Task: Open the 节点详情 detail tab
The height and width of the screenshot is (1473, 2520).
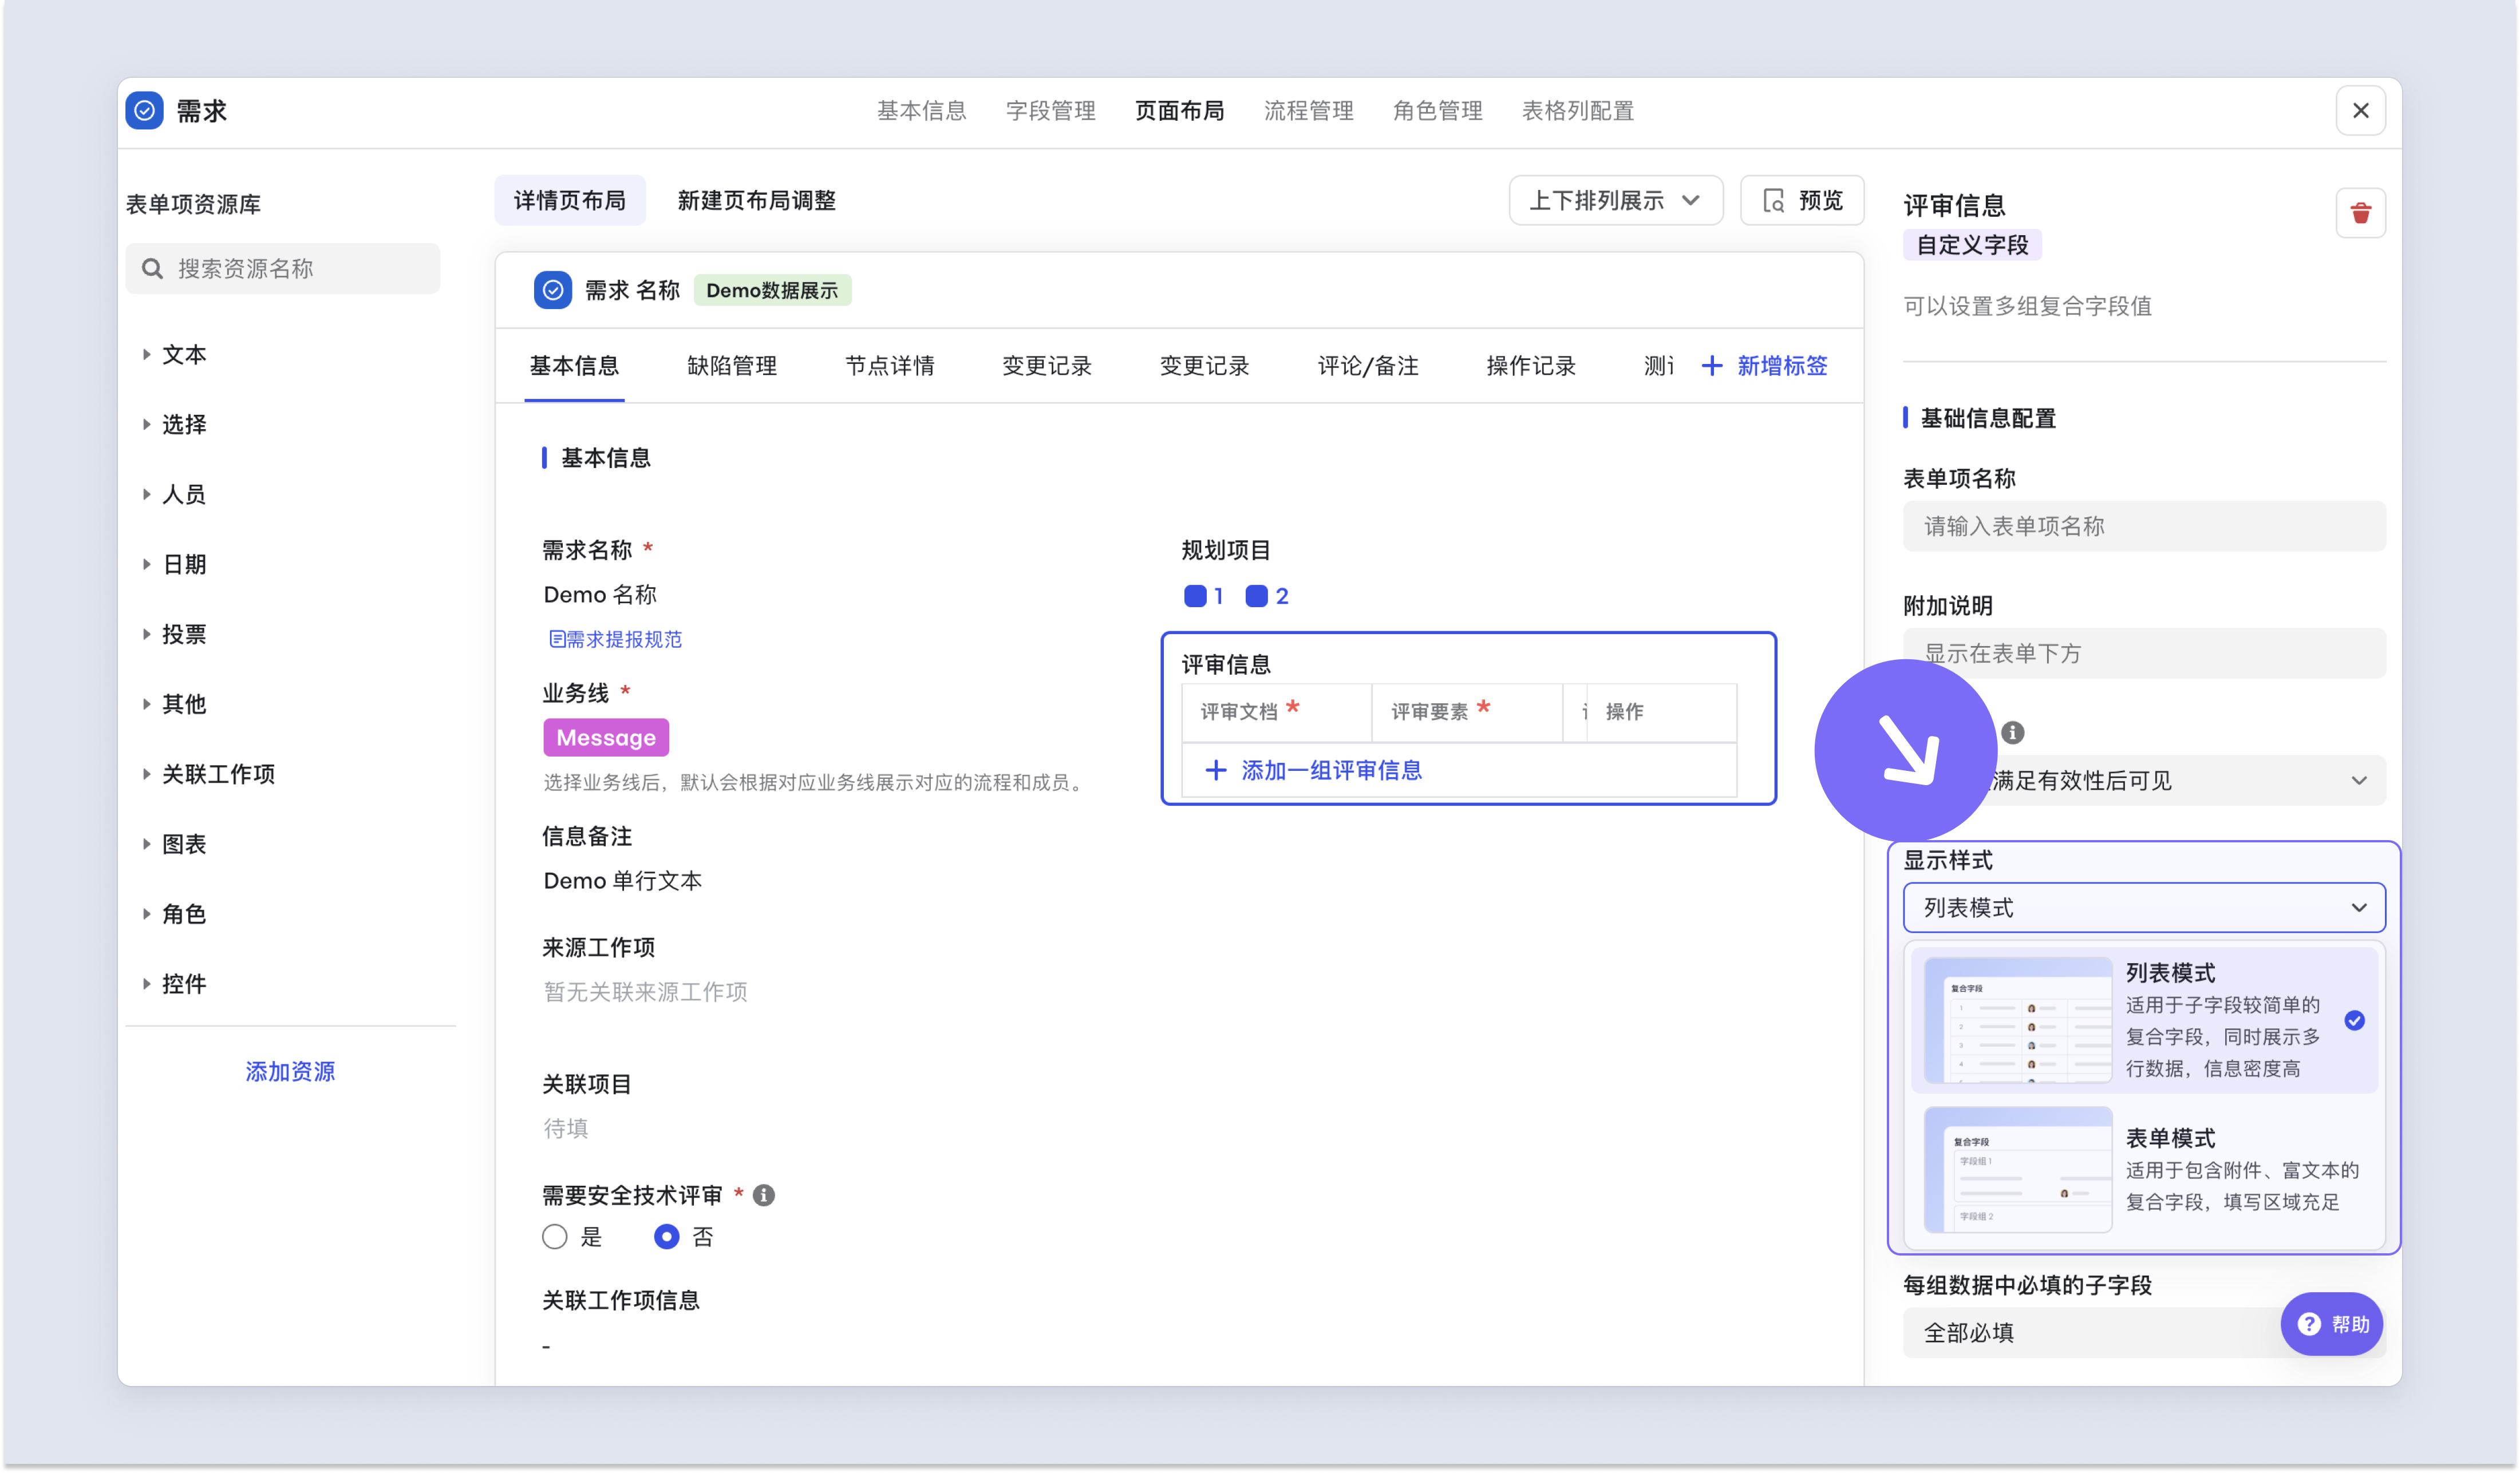Action: [x=890, y=366]
